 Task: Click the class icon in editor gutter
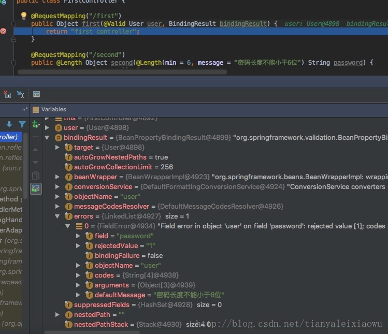coord(4,2)
